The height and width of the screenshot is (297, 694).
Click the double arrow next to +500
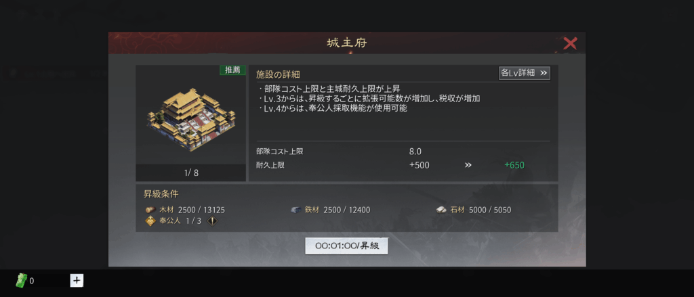pos(468,165)
